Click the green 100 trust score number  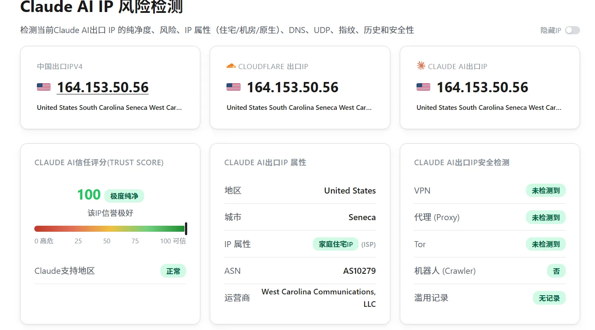coord(89,195)
